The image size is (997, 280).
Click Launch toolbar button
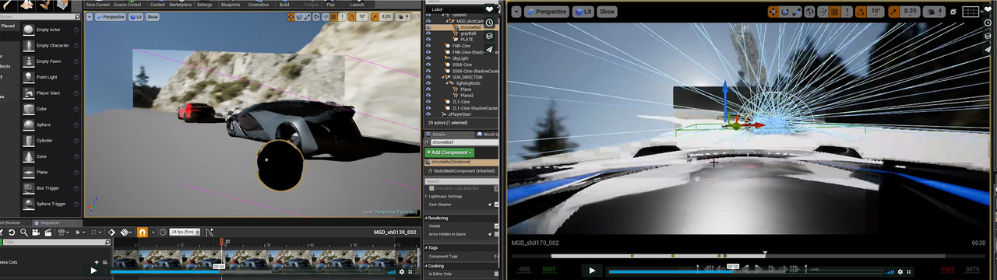[x=357, y=5]
